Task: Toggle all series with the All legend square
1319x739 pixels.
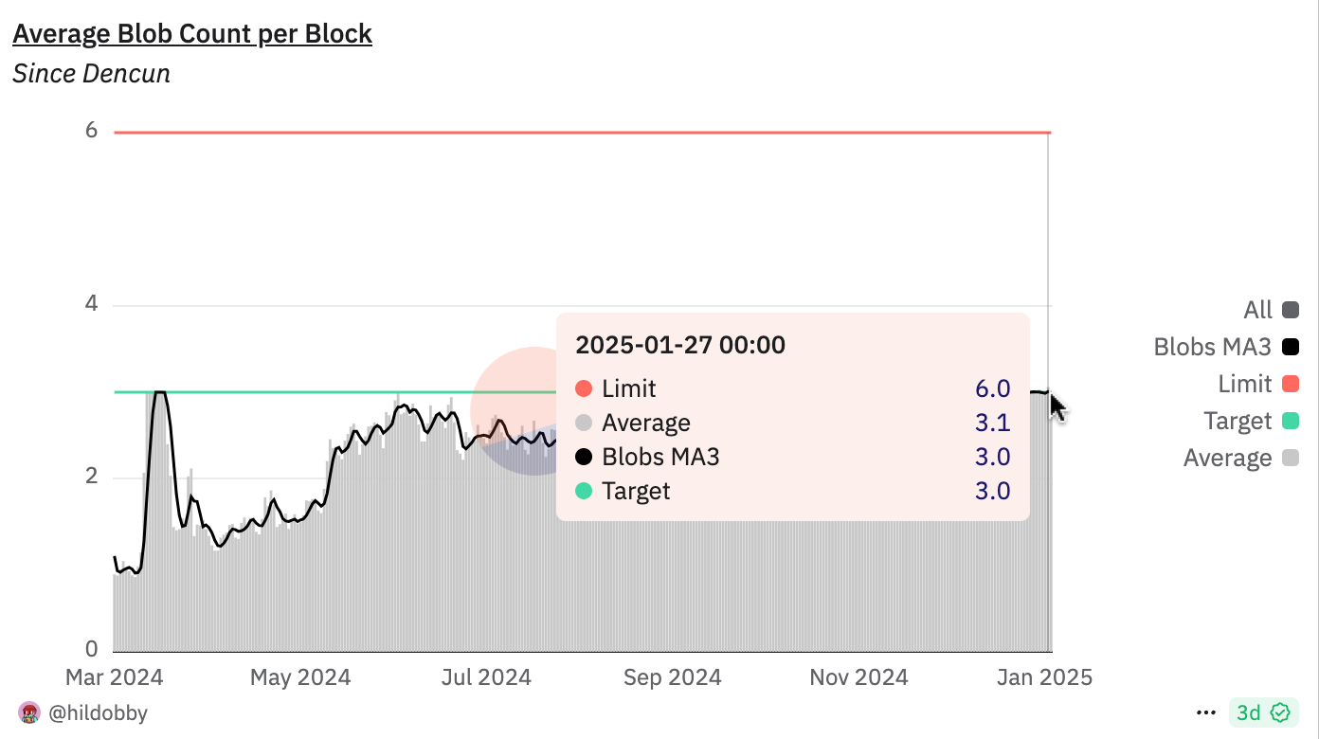Action: click(1290, 310)
